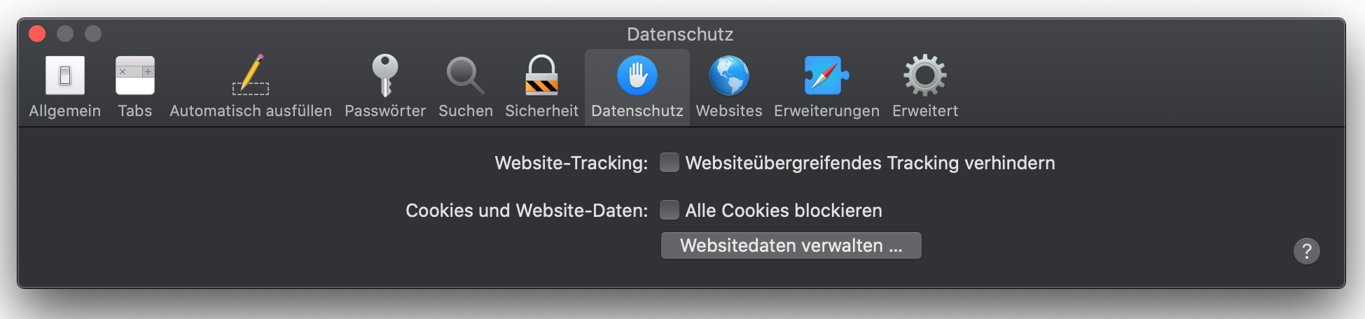Image resolution: width=1365 pixels, height=319 pixels.
Task: Close the Datenschutz preferences window
Action: click(x=37, y=34)
